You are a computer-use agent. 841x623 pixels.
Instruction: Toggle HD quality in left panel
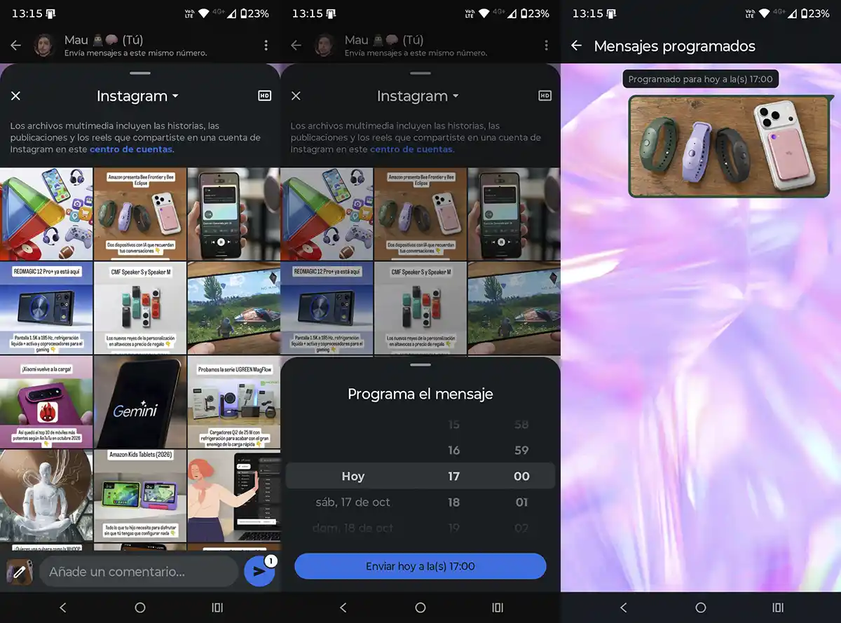click(264, 96)
